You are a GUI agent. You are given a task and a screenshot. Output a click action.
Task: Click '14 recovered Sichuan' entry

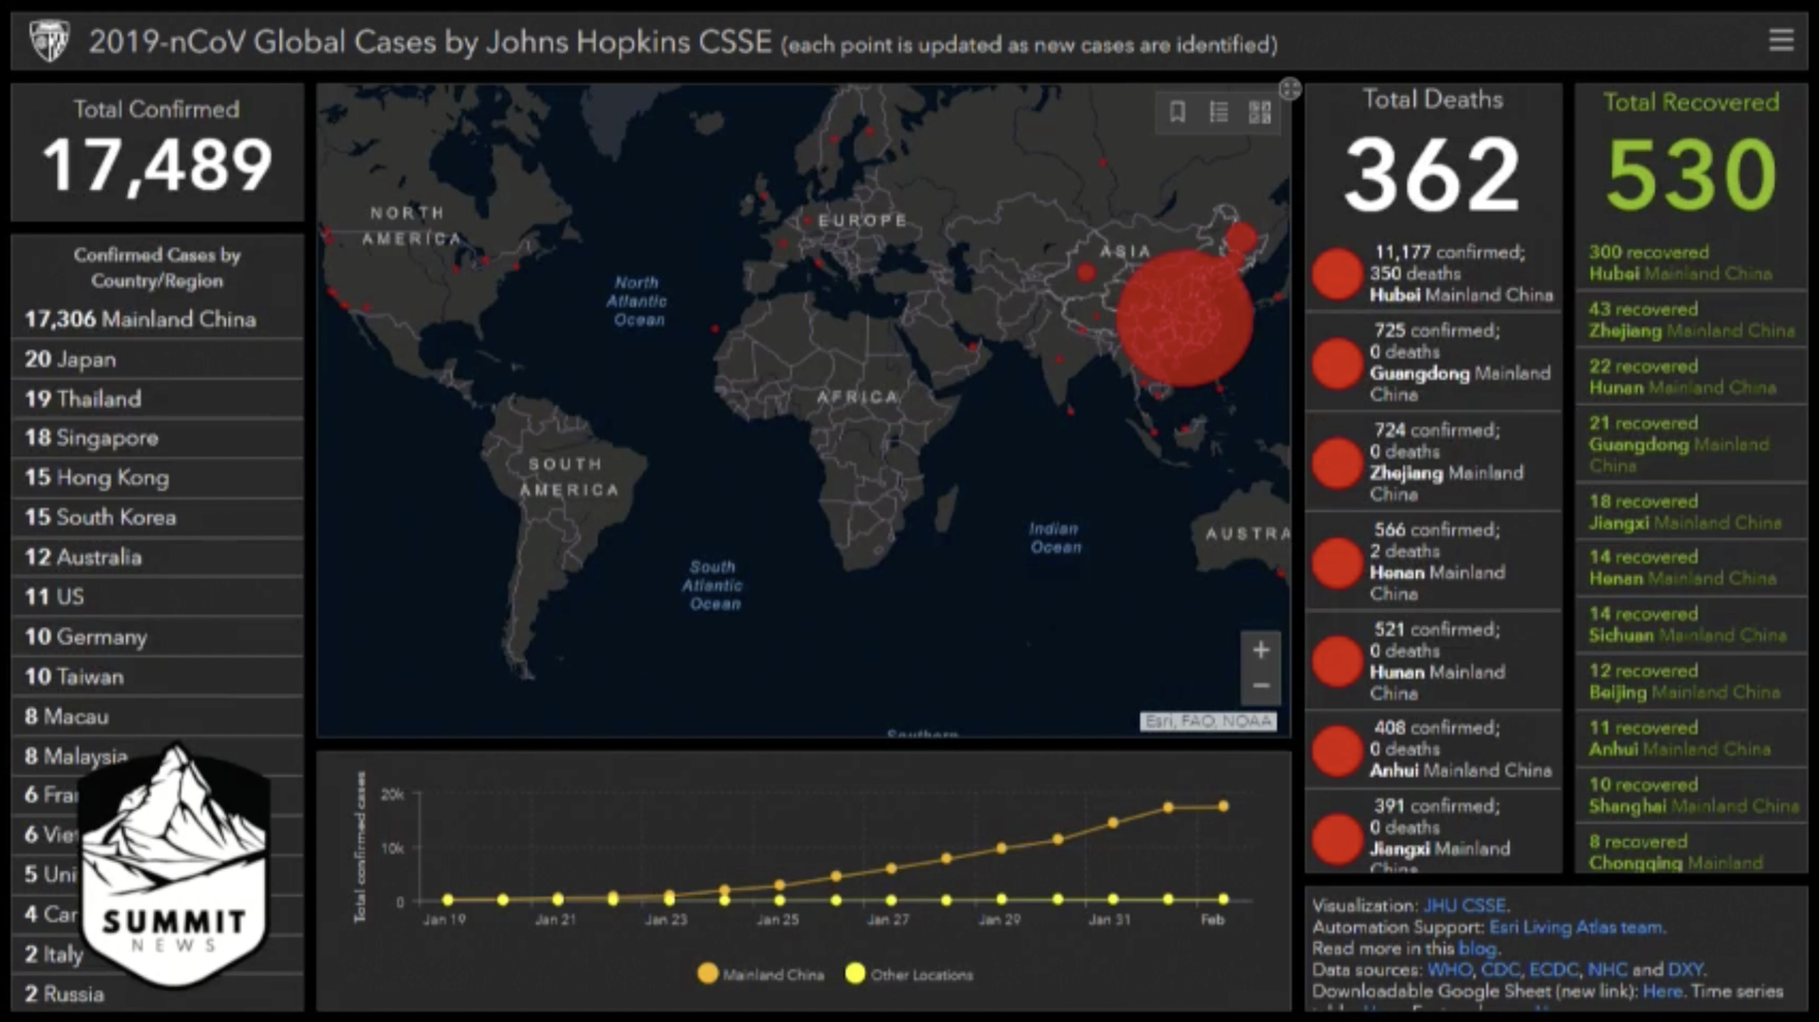pos(1691,624)
